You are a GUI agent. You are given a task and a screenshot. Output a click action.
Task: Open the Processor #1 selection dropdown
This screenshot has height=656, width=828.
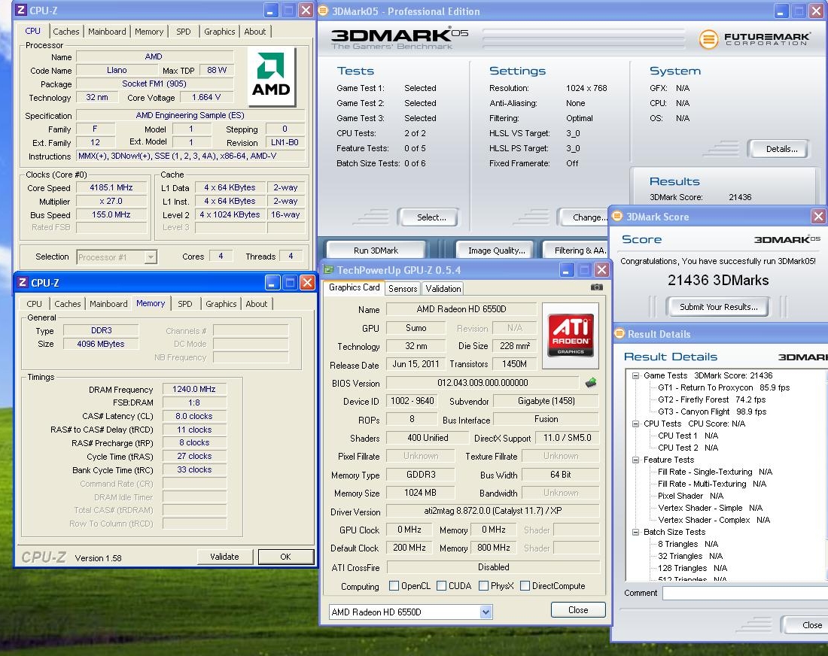(x=151, y=257)
